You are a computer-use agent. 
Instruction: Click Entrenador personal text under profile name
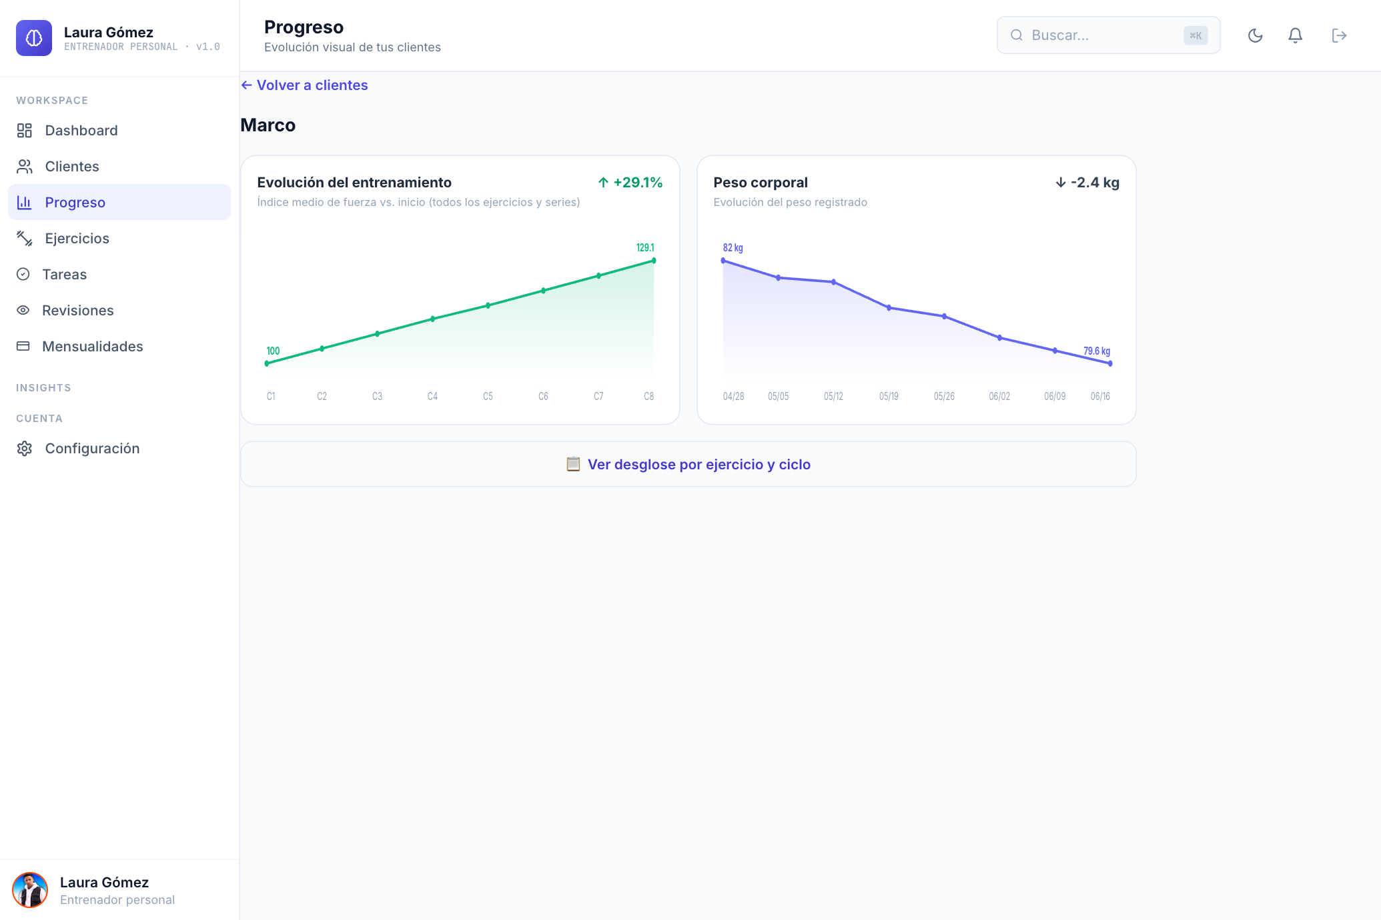coord(117,900)
